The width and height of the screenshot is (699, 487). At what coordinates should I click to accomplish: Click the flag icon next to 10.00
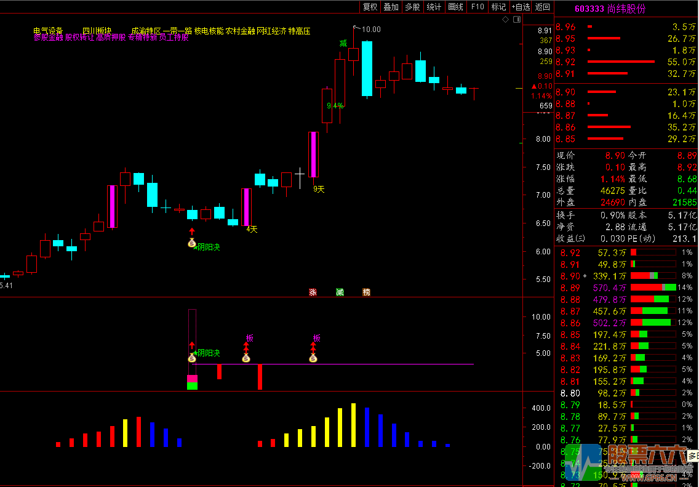tap(356, 27)
